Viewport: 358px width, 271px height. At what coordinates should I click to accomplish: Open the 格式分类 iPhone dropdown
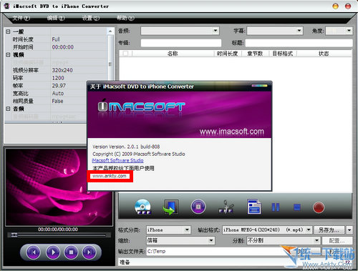pos(187,230)
